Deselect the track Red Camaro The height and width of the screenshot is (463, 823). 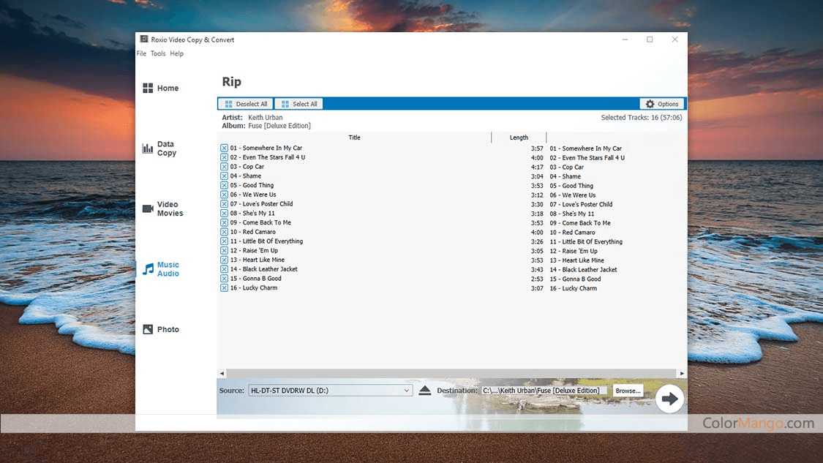(223, 232)
